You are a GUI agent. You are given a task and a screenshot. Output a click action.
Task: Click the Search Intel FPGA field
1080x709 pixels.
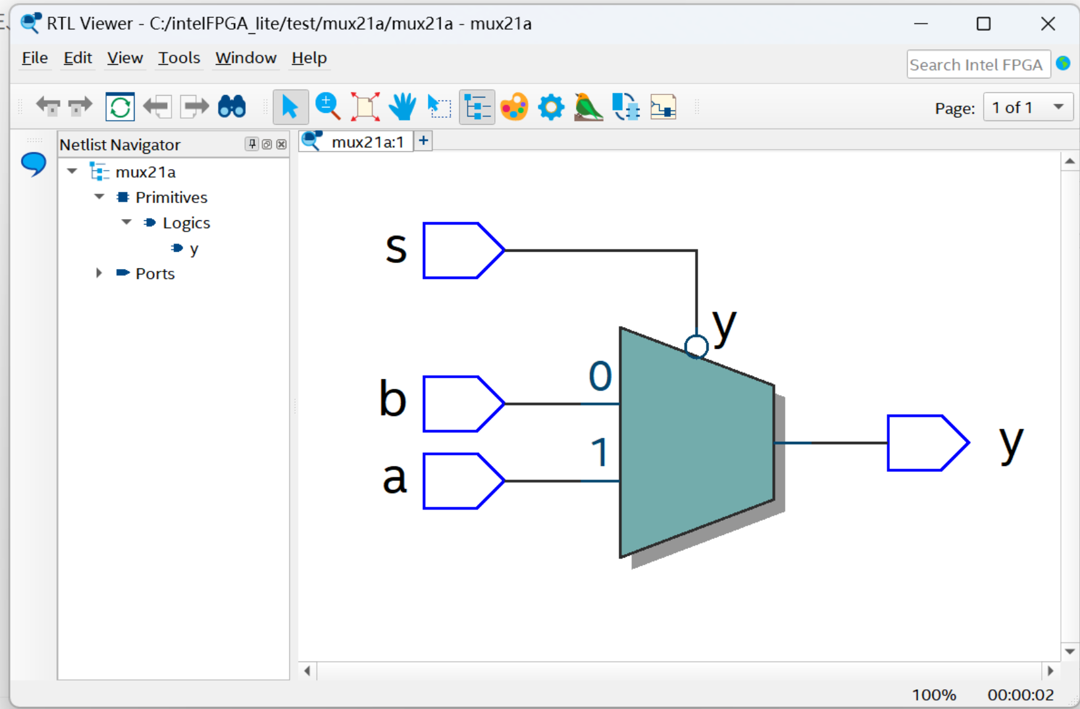[x=978, y=64]
